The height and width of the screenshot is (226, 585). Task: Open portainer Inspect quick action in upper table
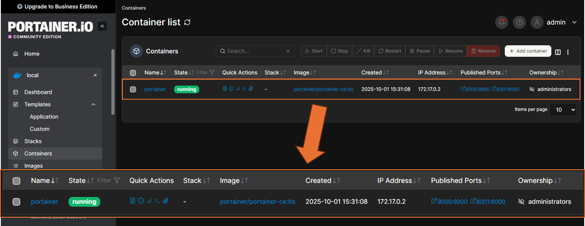tap(231, 88)
